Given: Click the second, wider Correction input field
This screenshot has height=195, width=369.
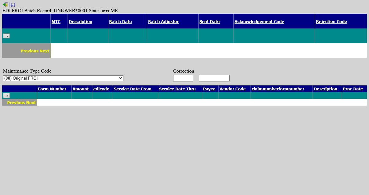Looking at the screenshot, I should [214, 78].
